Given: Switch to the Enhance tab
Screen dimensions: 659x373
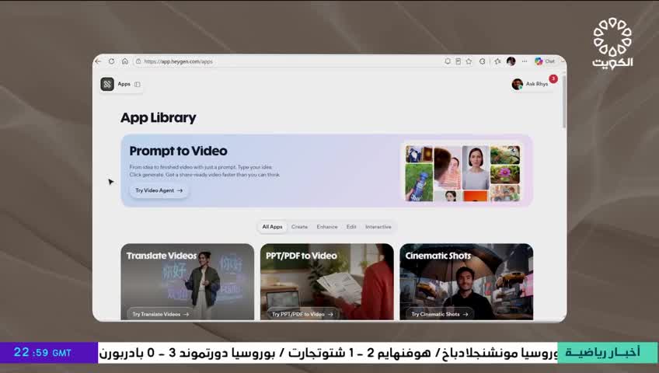Looking at the screenshot, I should (x=327, y=227).
